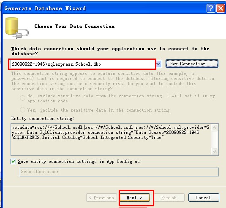
Task: Select 'No, exclude sensitive data' radio button
Action: click(x=22, y=98)
